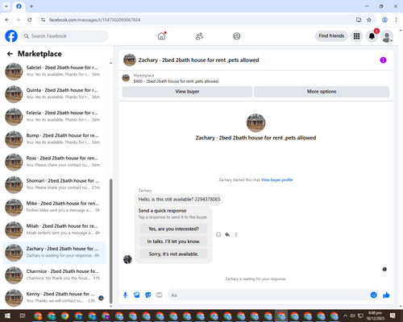Open the account avatar menu
The image size is (403, 322).
(x=387, y=36)
